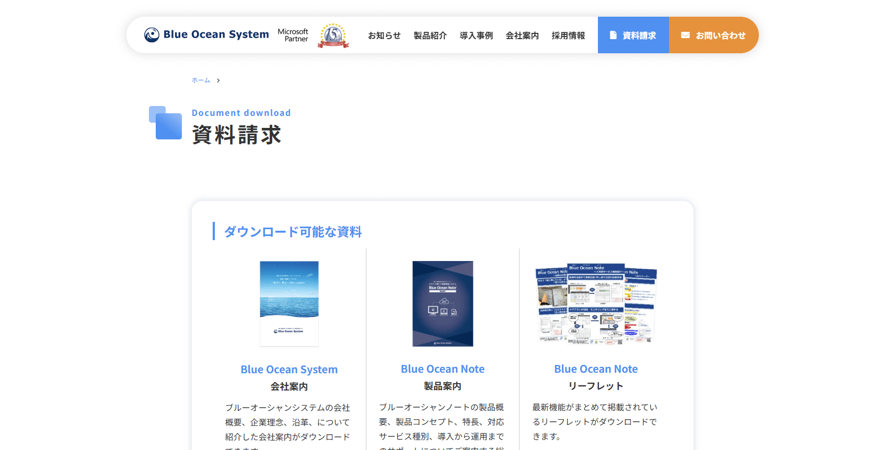Click the Microsoft Partner label
The width and height of the screenshot is (889, 450).
pyautogui.click(x=293, y=35)
